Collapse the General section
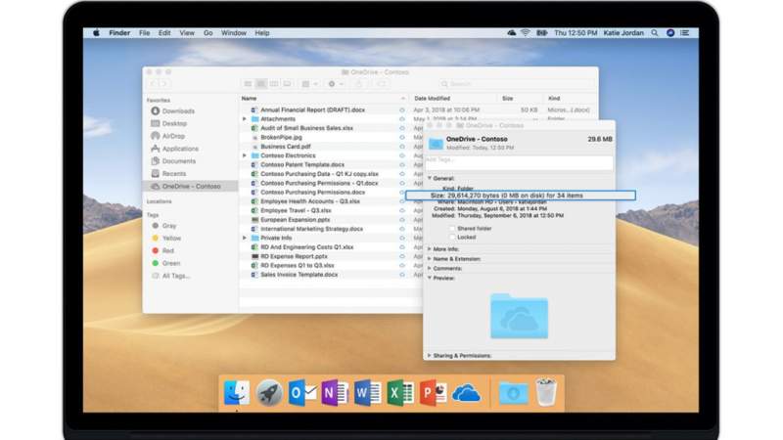This screenshot has height=440, width=783. click(430, 178)
